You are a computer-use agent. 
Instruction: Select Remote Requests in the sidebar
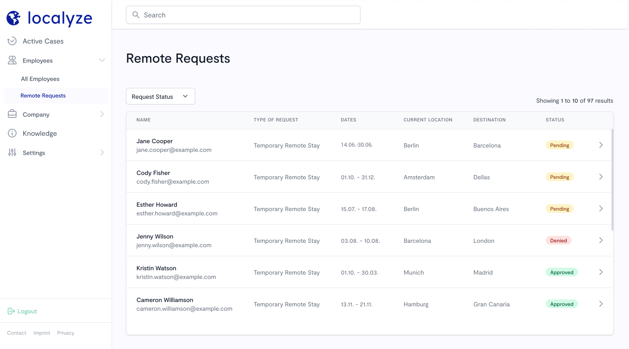pyautogui.click(x=43, y=95)
